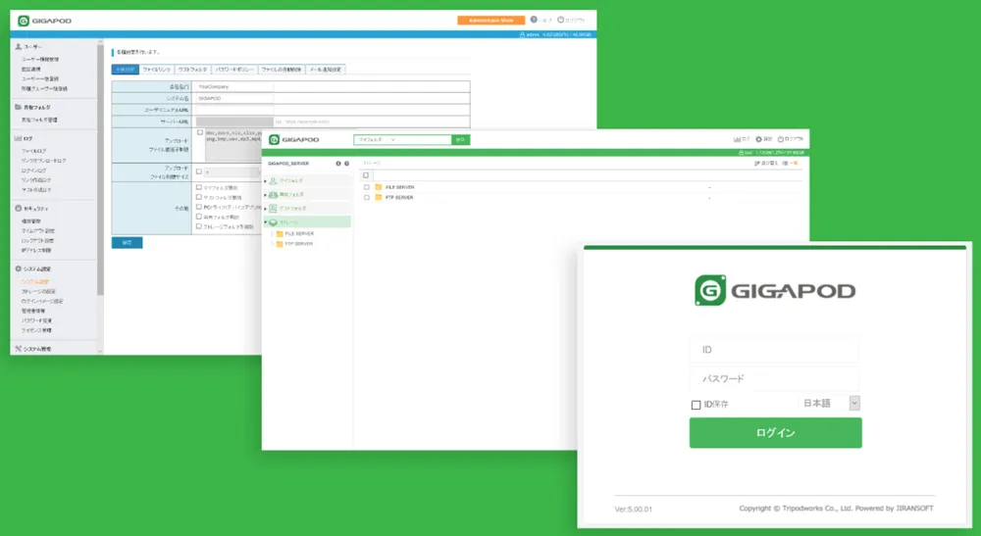Switch to the パスワードポリシー tab

click(234, 70)
